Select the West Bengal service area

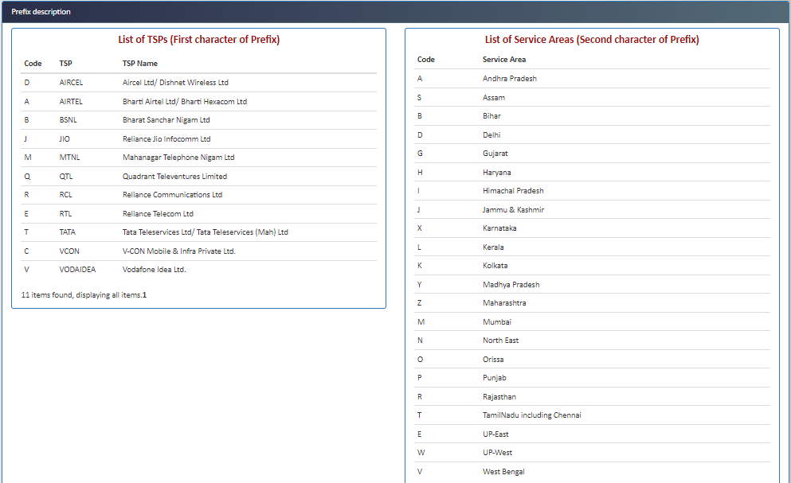point(503,472)
